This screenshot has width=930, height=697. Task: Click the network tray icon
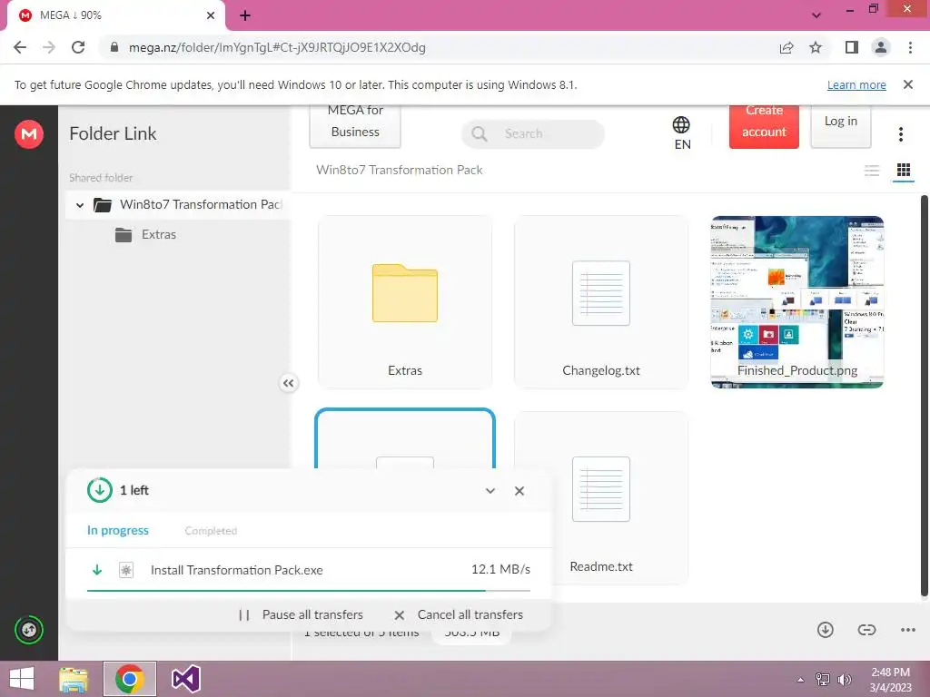823,680
